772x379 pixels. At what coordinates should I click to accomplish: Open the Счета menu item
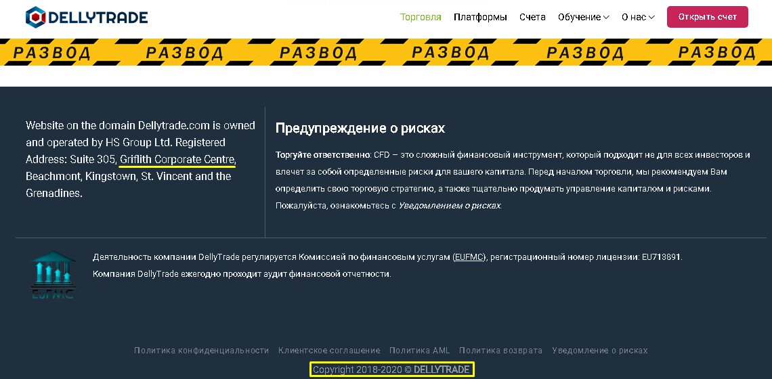[532, 17]
